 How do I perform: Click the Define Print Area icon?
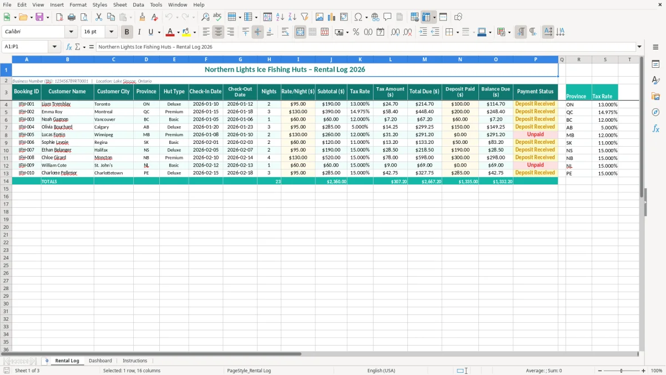click(415, 17)
